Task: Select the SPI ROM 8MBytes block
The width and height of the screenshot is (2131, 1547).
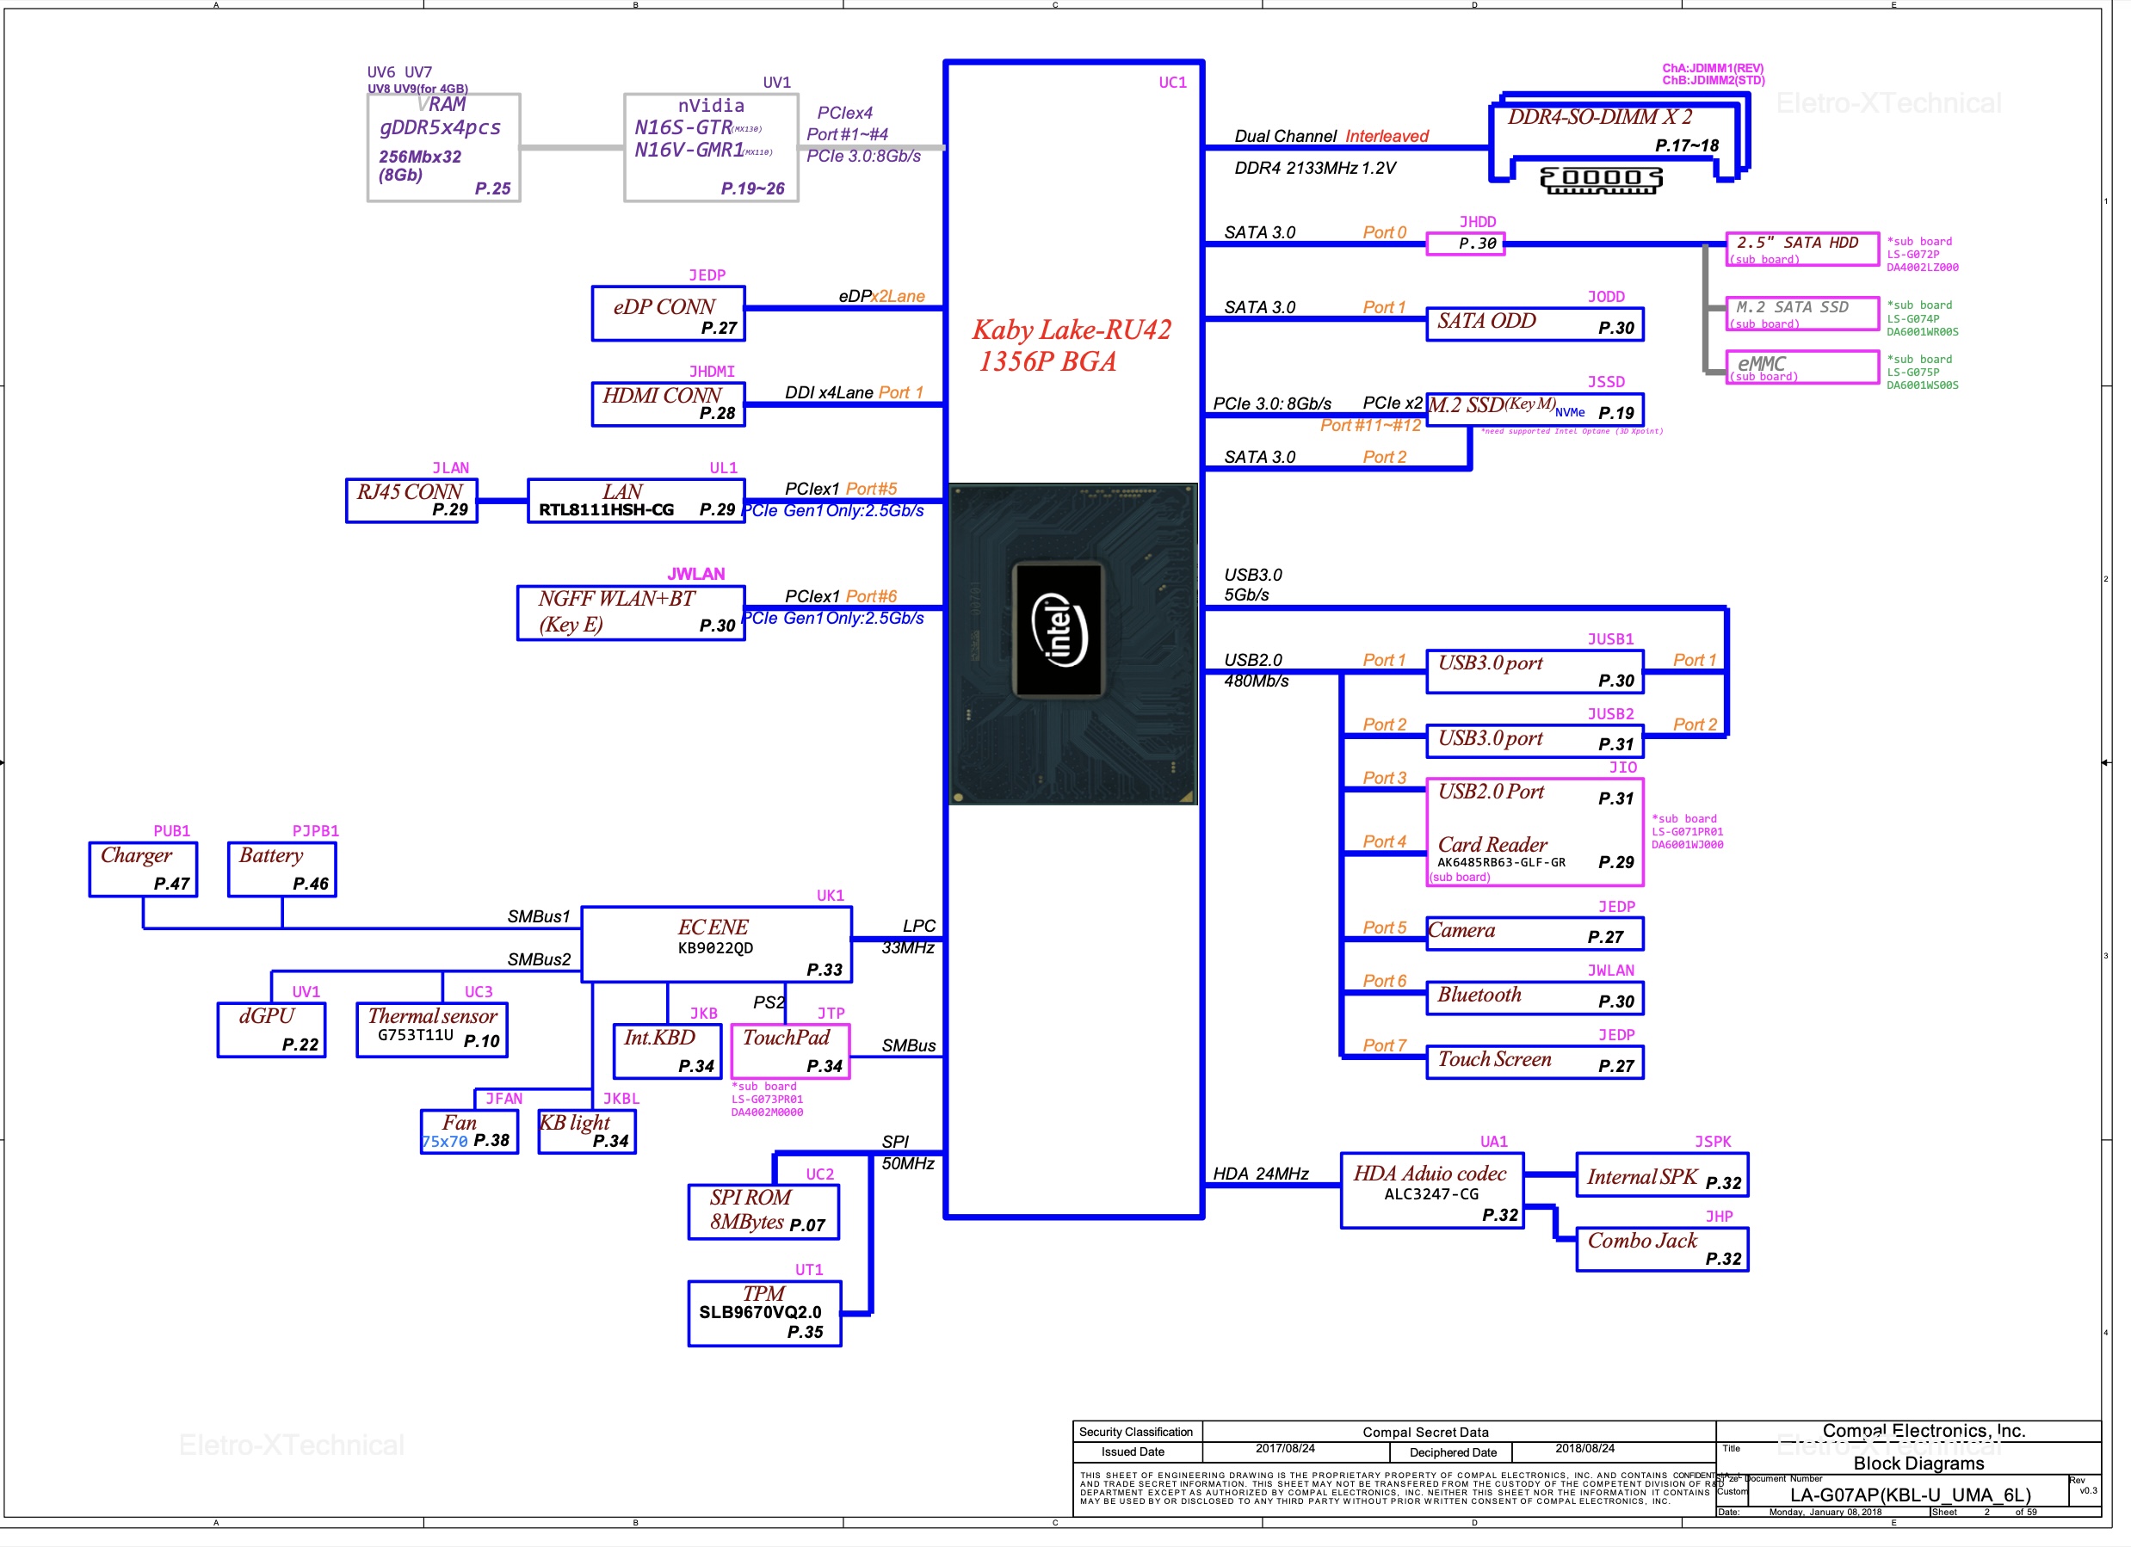Action: pyautogui.click(x=763, y=1211)
